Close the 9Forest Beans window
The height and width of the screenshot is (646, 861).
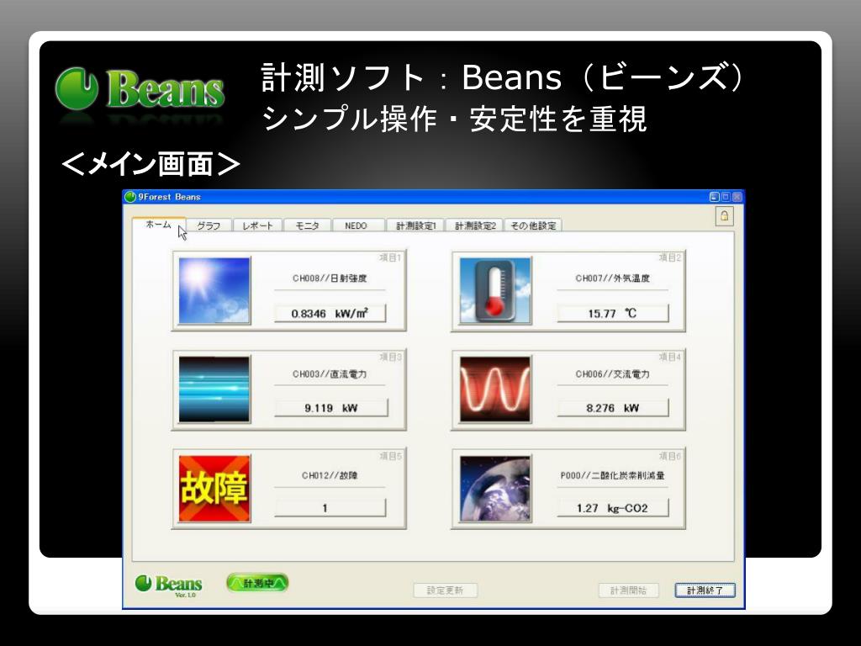pyautogui.click(x=737, y=197)
